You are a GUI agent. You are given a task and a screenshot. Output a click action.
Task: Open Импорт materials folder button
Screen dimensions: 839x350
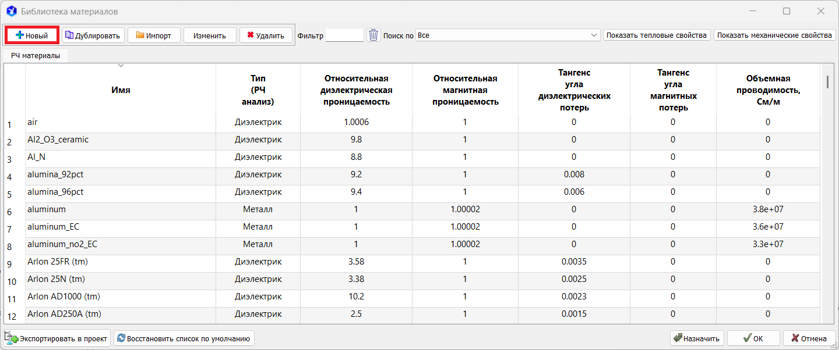click(x=154, y=35)
